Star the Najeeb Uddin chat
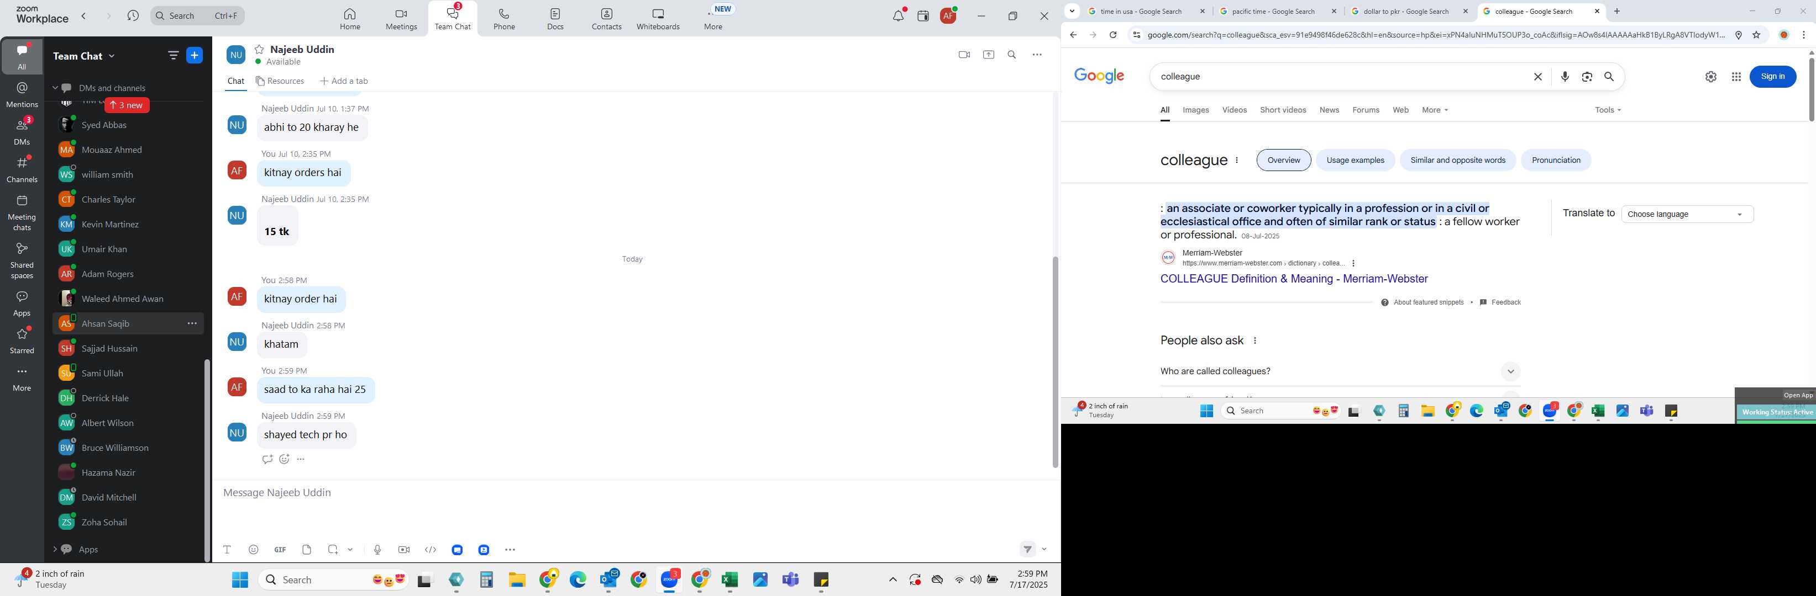Screen dimensions: 1816x596 [x=259, y=49]
